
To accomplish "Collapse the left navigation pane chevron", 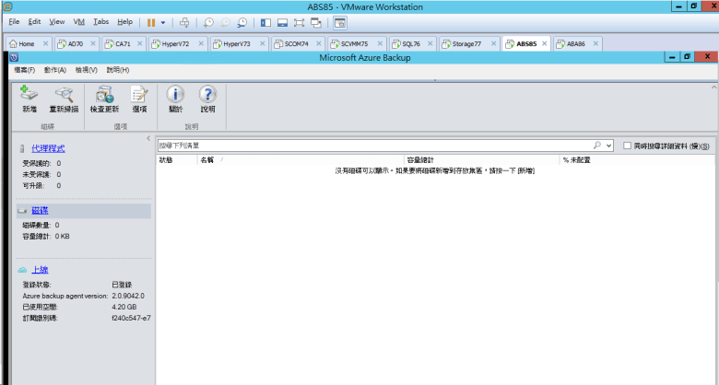I will click(149, 138).
